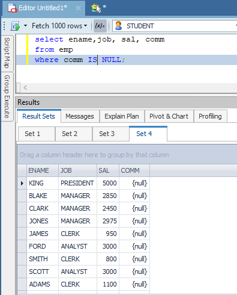Select the Result Sets tab
The width and height of the screenshot is (237, 295).
(x=38, y=116)
